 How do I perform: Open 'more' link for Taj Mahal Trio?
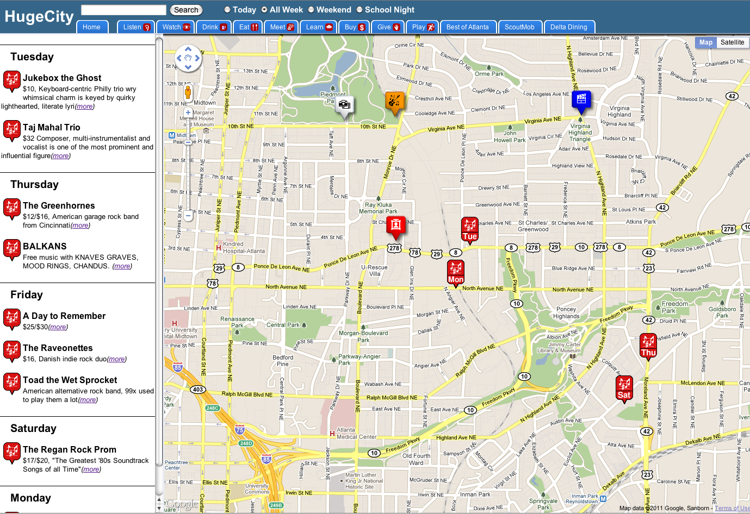tap(60, 156)
